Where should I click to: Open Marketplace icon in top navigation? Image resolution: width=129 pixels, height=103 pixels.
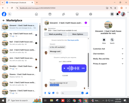click(77, 14)
